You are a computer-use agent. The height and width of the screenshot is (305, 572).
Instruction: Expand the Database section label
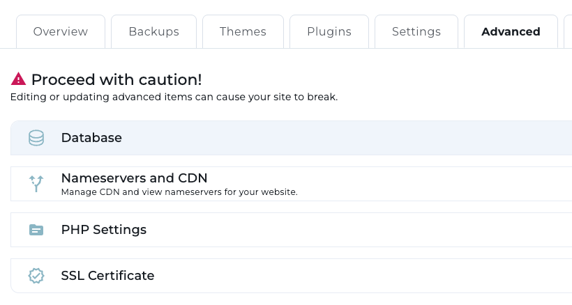click(91, 138)
